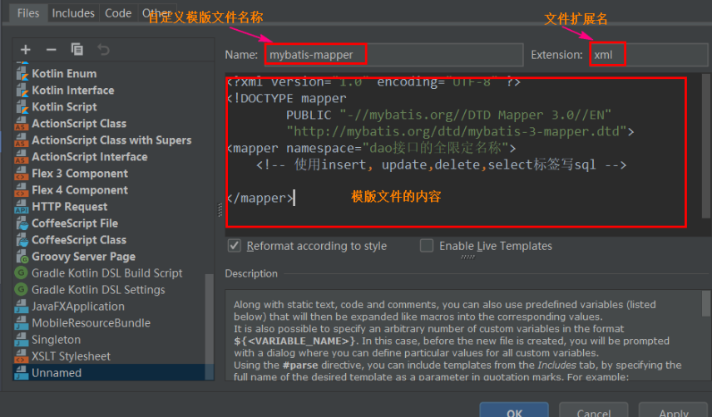Reset template with the undo arrow icon

(103, 49)
